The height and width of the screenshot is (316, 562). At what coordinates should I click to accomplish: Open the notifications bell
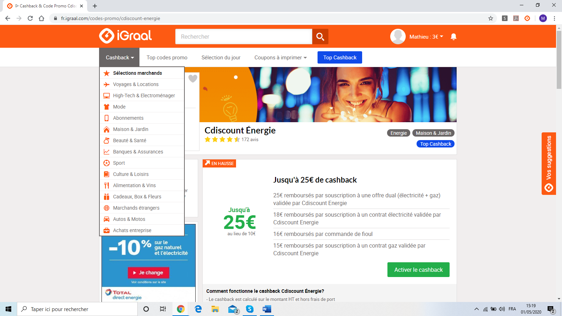coord(453,37)
